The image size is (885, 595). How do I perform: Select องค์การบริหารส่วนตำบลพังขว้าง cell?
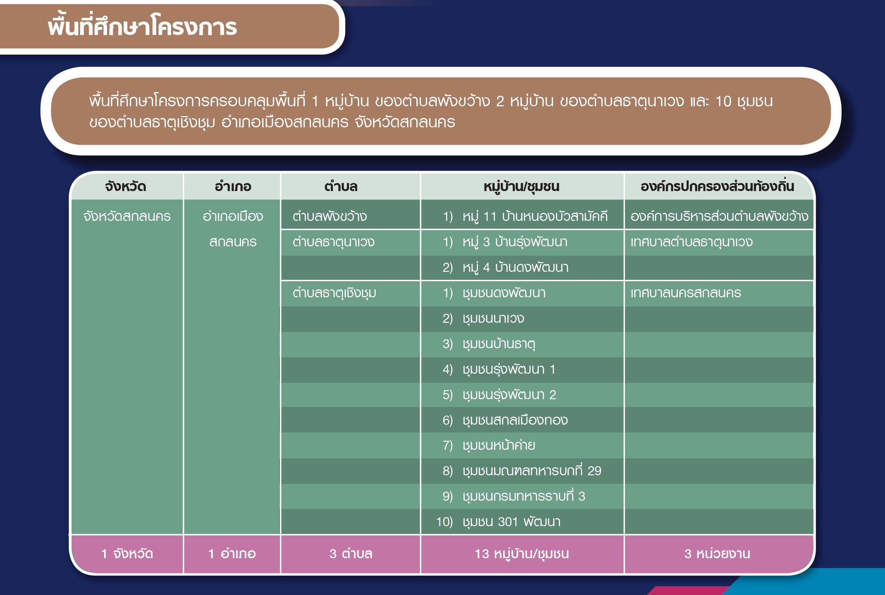click(719, 216)
